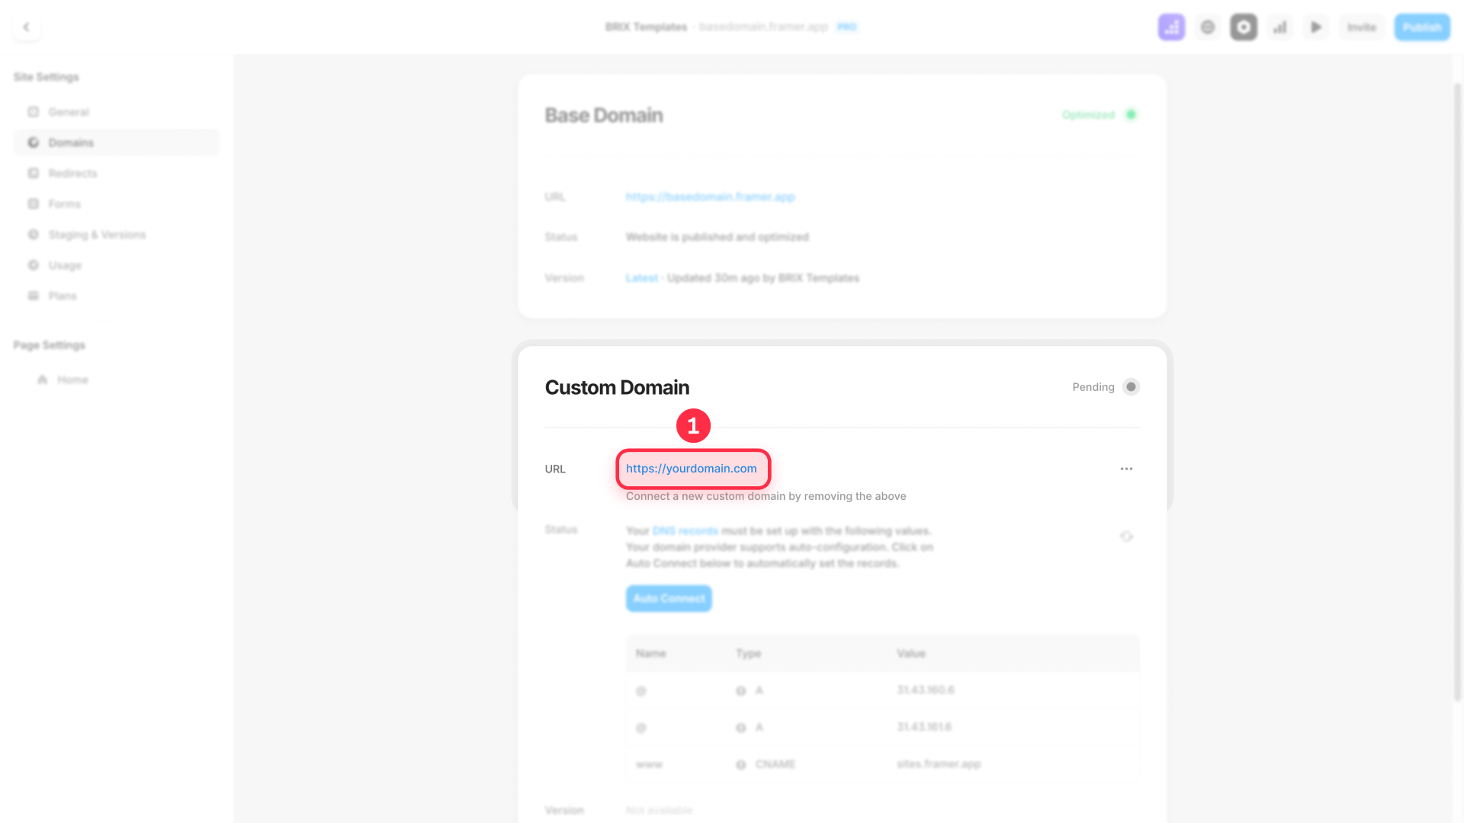The image size is (1464, 823).
Task: Click the Publish button
Action: tap(1422, 27)
